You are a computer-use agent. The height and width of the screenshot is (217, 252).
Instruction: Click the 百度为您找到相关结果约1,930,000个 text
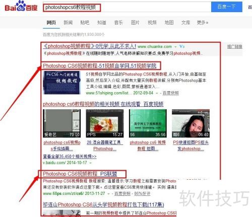[74, 35]
